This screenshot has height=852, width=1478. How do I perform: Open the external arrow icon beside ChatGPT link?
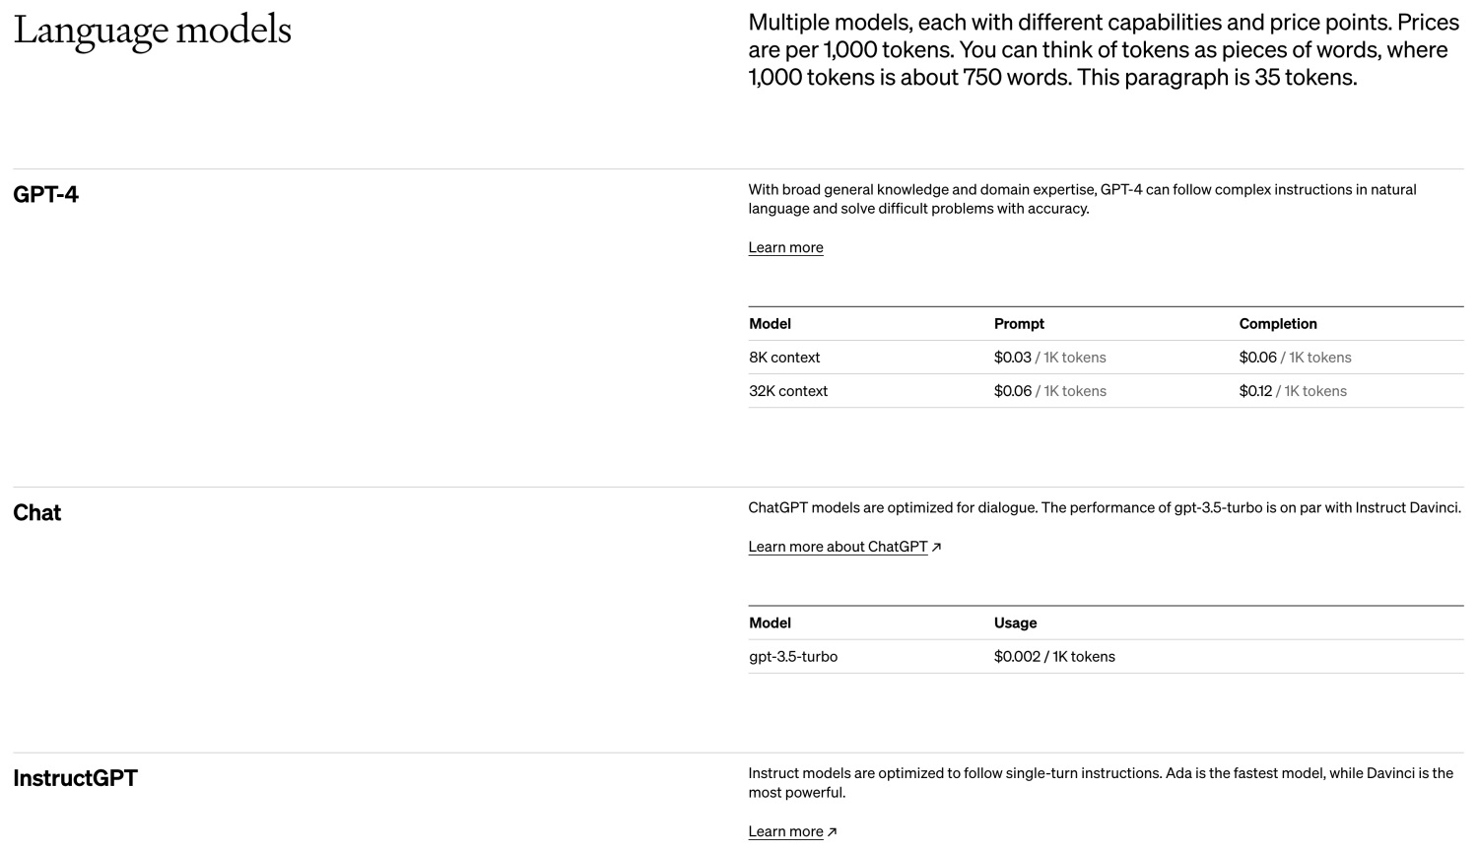pyautogui.click(x=936, y=547)
